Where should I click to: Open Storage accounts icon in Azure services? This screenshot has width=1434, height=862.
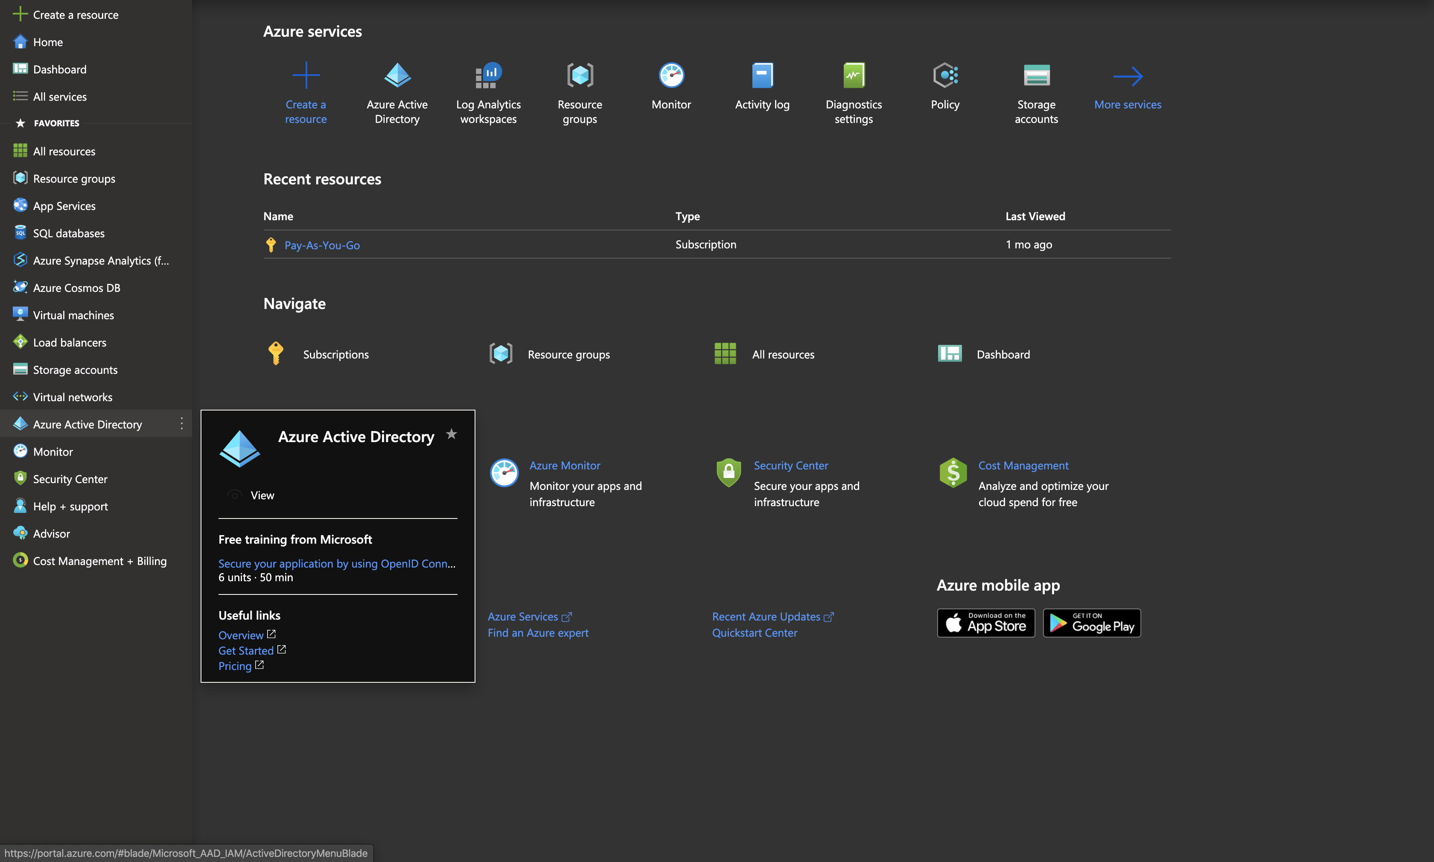tap(1036, 76)
